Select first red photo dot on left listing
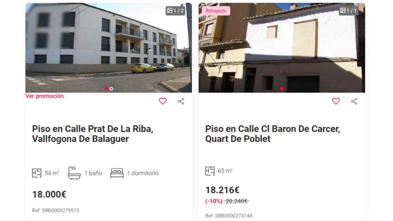The width and height of the screenshot is (393, 221). (x=106, y=89)
